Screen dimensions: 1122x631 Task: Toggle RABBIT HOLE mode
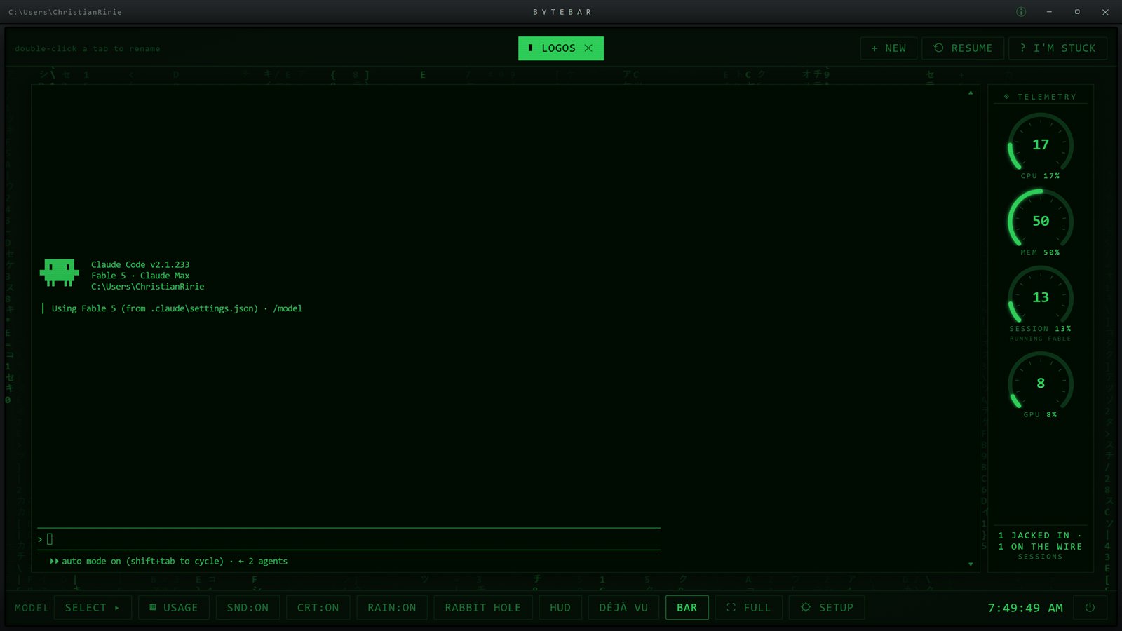tap(483, 608)
